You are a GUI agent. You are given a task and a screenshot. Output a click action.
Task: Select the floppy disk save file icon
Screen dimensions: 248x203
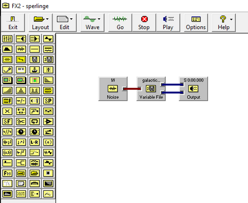tap(35, 59)
